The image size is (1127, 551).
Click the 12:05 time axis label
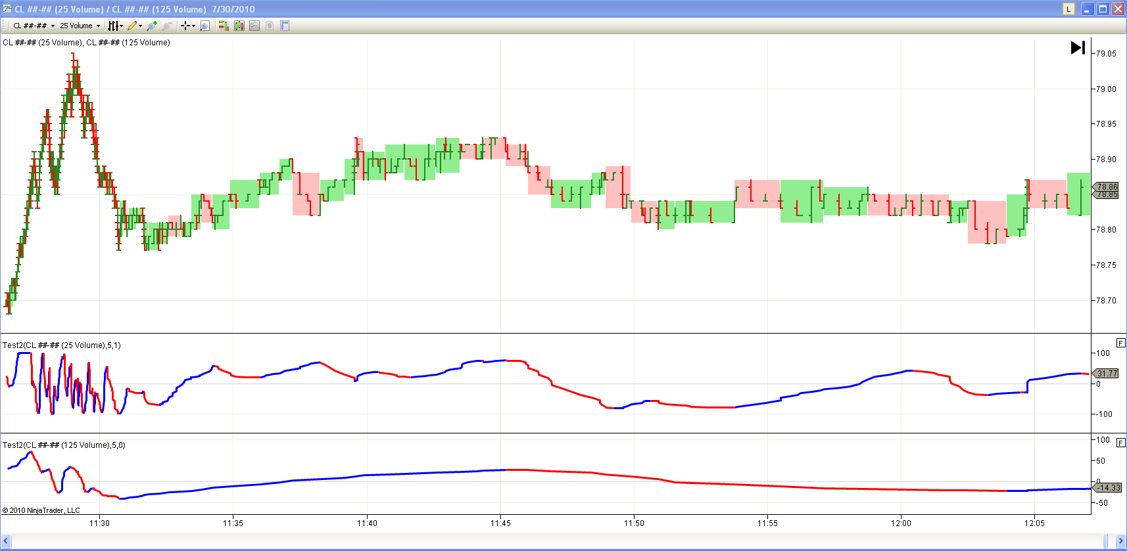[x=1034, y=523]
